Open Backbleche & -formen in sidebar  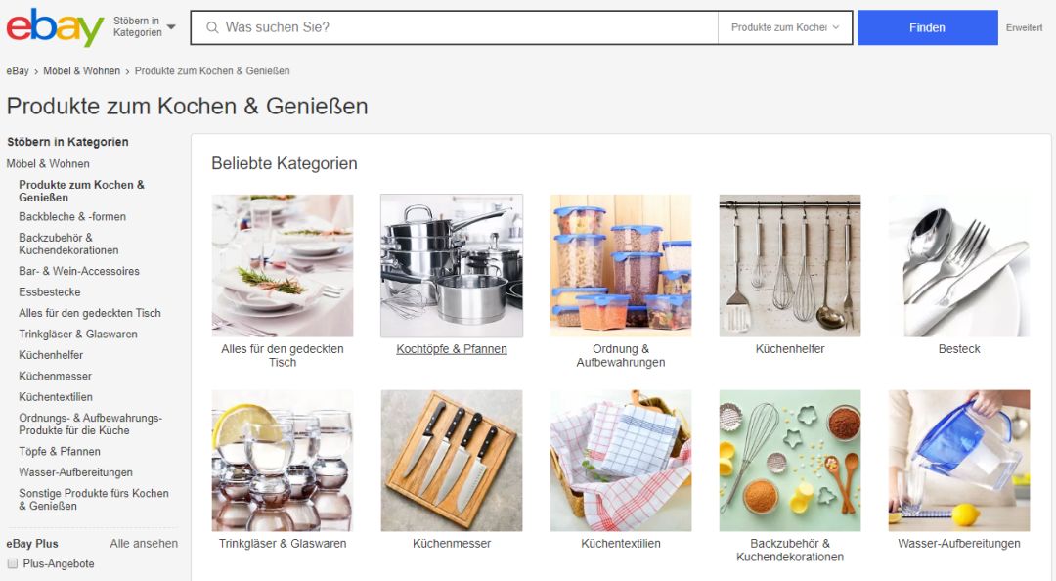(x=72, y=216)
